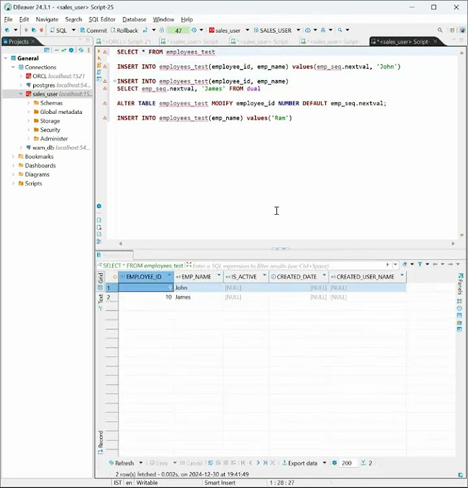Select Scripts folder
The image size is (468, 488).
pos(33,183)
